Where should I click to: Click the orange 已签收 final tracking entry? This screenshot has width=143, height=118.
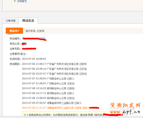[x=61, y=108]
